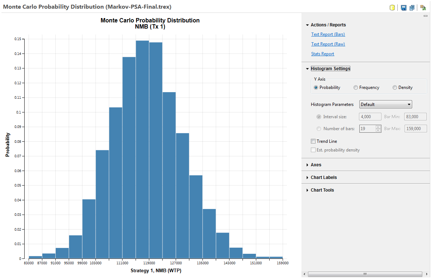Click the copy reports toolbar icon

point(412,7)
